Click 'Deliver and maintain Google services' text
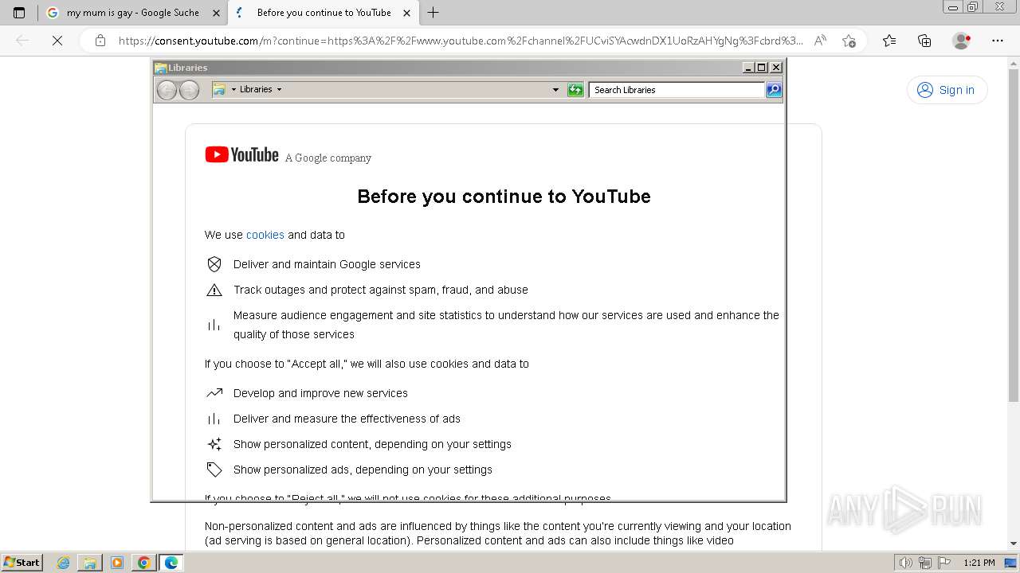This screenshot has width=1020, height=573. 327,264
